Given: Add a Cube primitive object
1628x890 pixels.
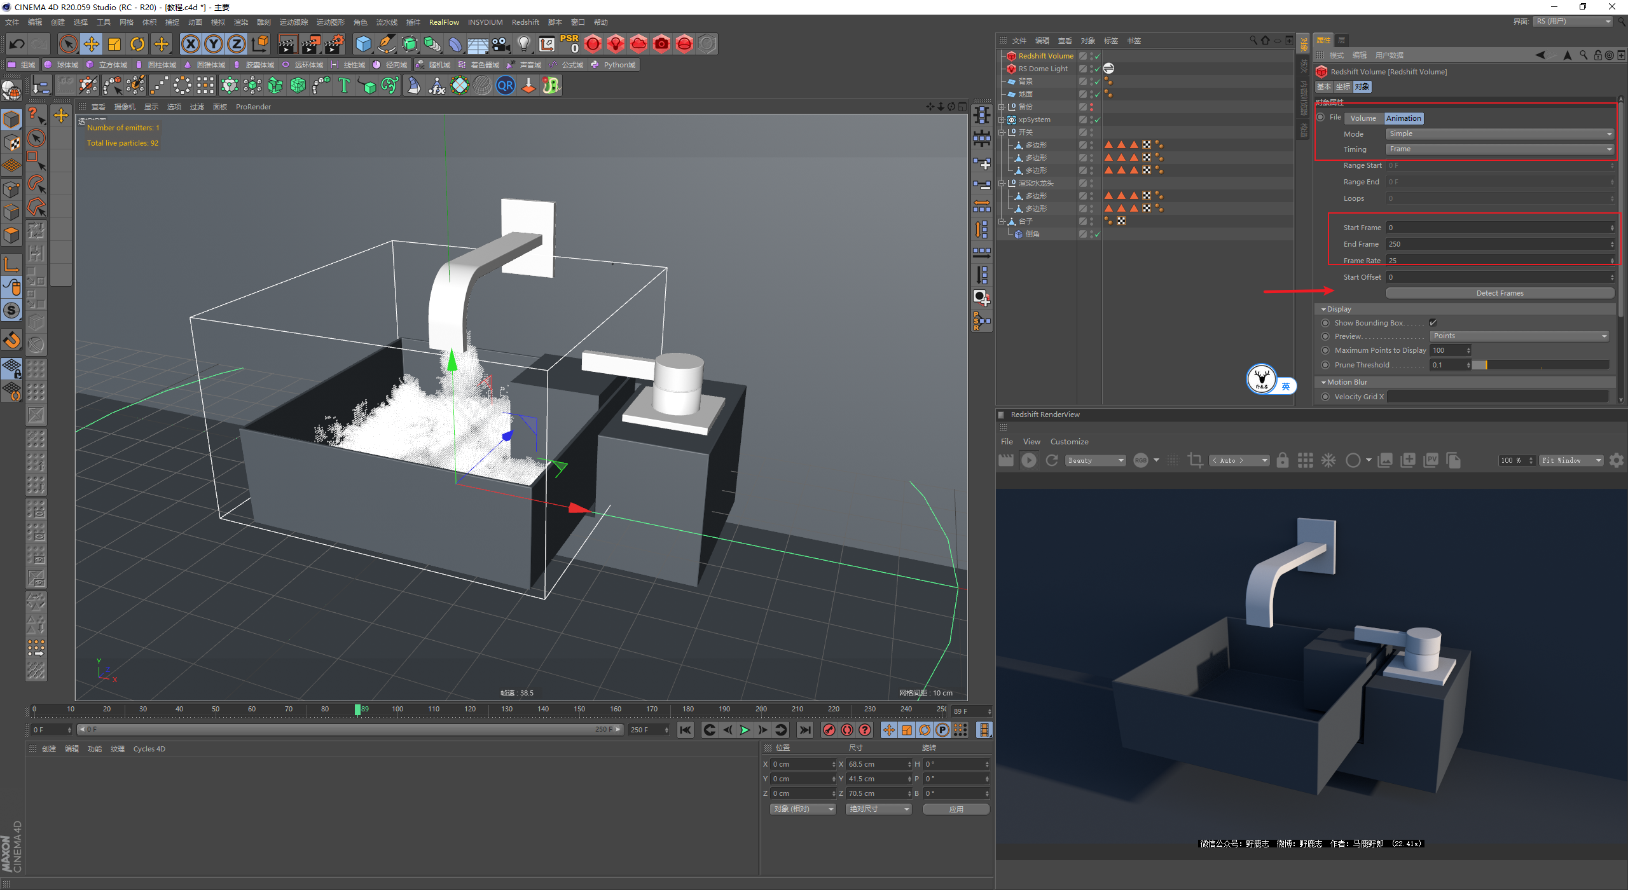Looking at the screenshot, I should [x=363, y=44].
